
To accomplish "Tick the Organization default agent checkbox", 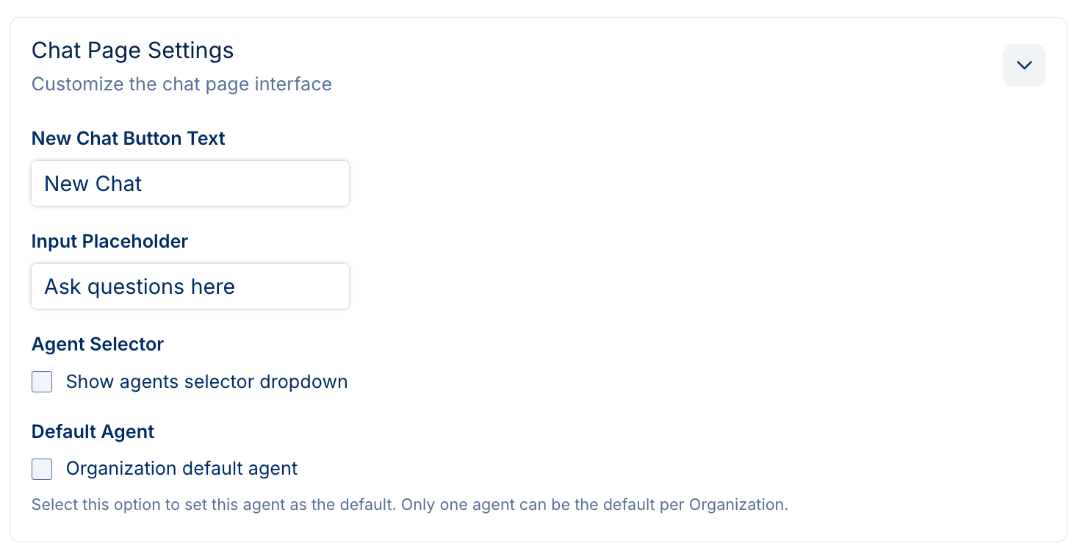I will [42, 469].
